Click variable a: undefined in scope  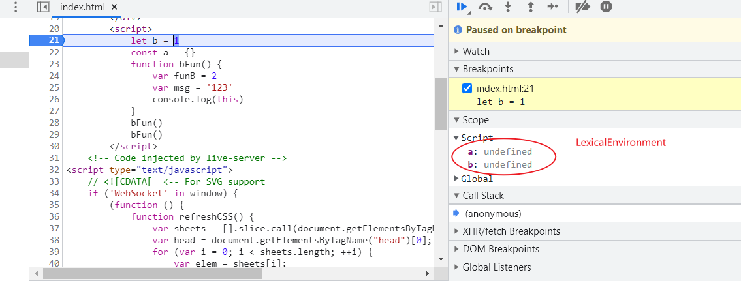(x=500, y=152)
